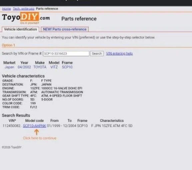Click destination description JAPAN
The image size is (192, 170).
(x=46, y=85)
